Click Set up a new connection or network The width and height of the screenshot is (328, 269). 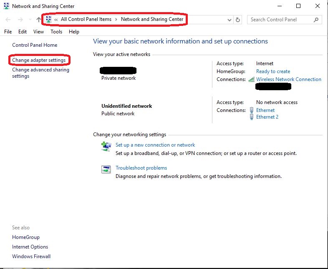coord(155,145)
